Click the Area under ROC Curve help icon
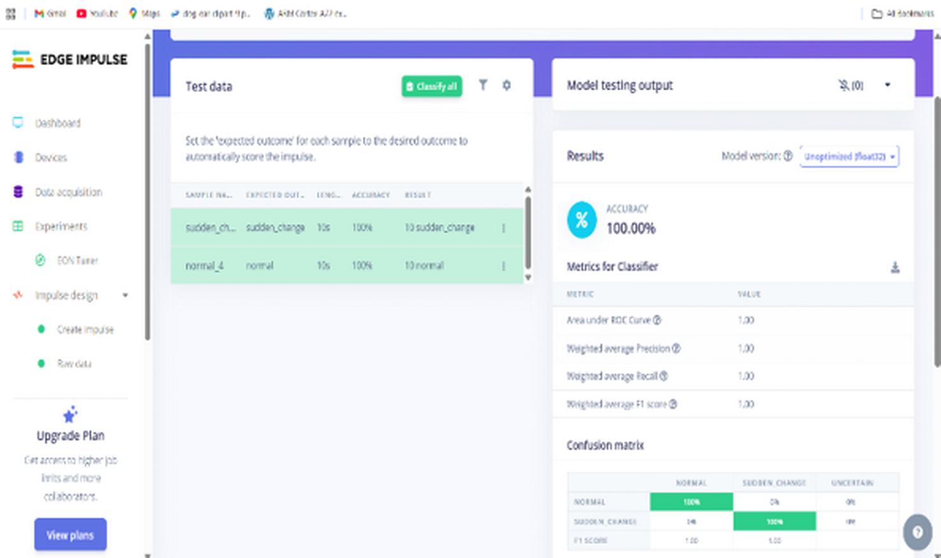 (657, 320)
